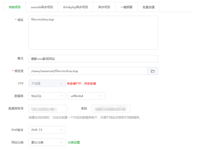Click the 数据库账号 input field
197x151 pixels.
[48, 109]
